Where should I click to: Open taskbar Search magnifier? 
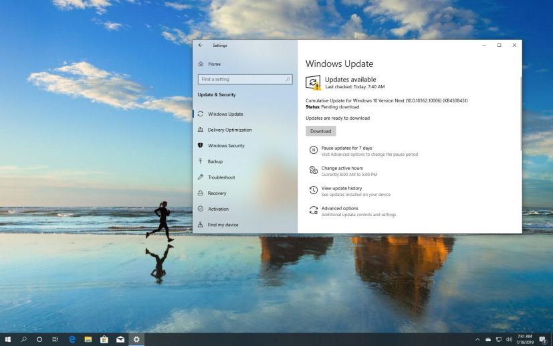pos(23,339)
